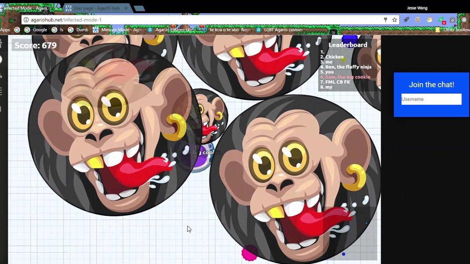Open the Apps bookmarks shortcut
This screenshot has width=470, height=264.
click(x=5, y=30)
